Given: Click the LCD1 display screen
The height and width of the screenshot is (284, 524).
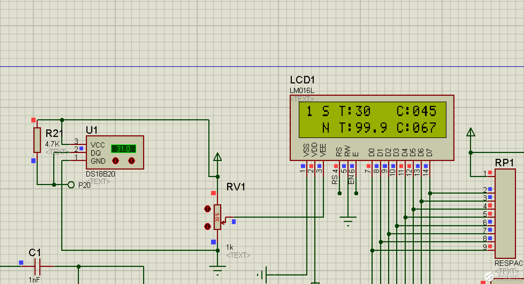Looking at the screenshot, I should [x=372, y=120].
